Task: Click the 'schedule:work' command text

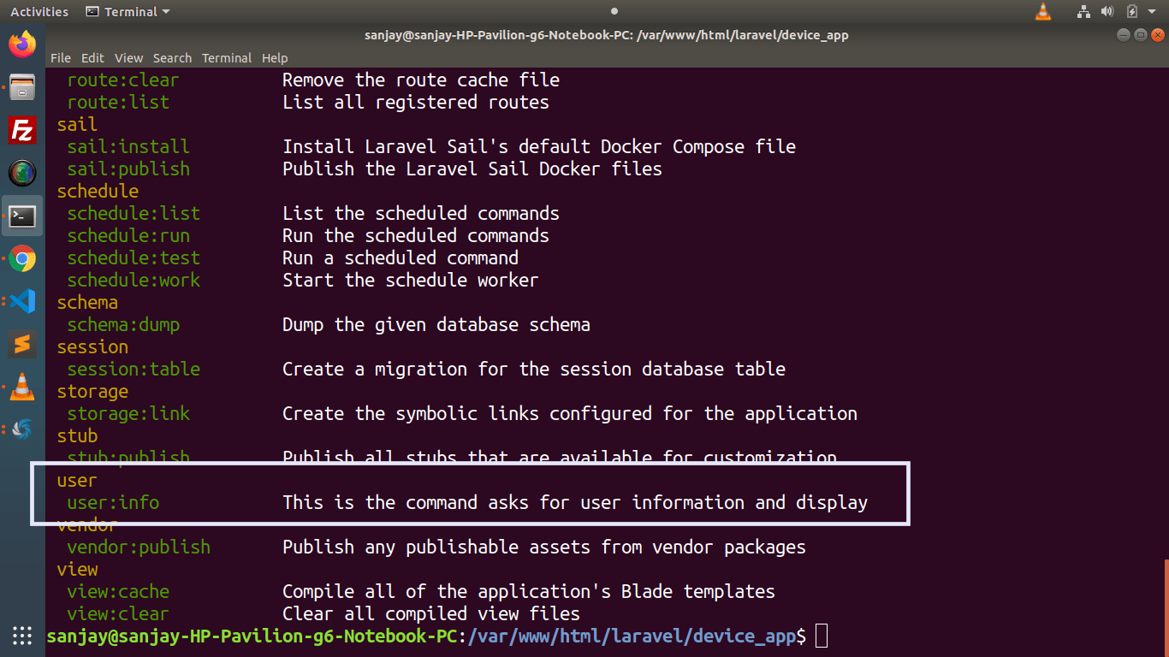Action: [x=134, y=281]
